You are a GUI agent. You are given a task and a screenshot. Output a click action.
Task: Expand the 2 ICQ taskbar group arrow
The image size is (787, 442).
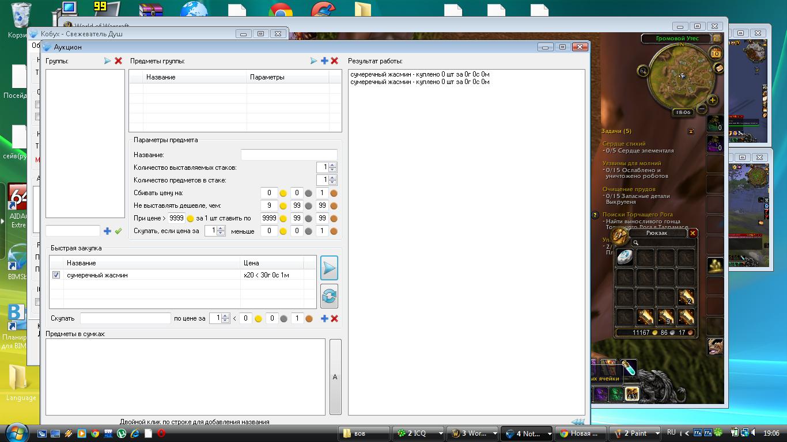point(441,433)
